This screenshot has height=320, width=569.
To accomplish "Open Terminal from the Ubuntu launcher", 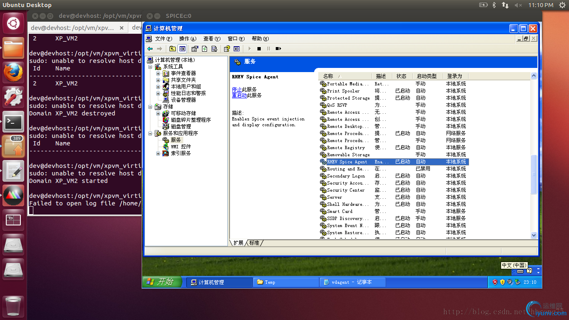I will [x=13, y=122].
